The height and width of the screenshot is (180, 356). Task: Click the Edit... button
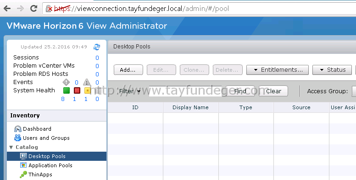pyautogui.click(x=161, y=70)
